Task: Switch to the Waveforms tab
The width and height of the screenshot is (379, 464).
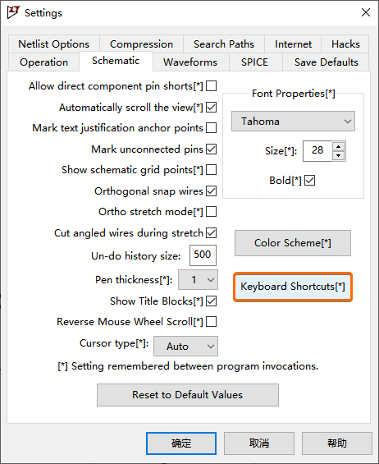Action: tap(190, 62)
